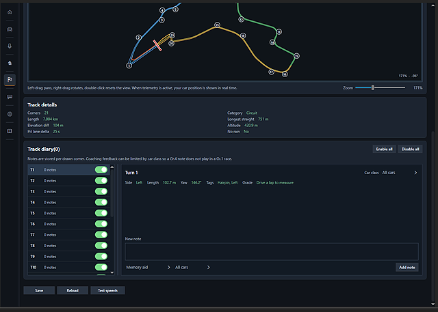Click the Enable all button
This screenshot has height=312, width=438.
coord(384,149)
